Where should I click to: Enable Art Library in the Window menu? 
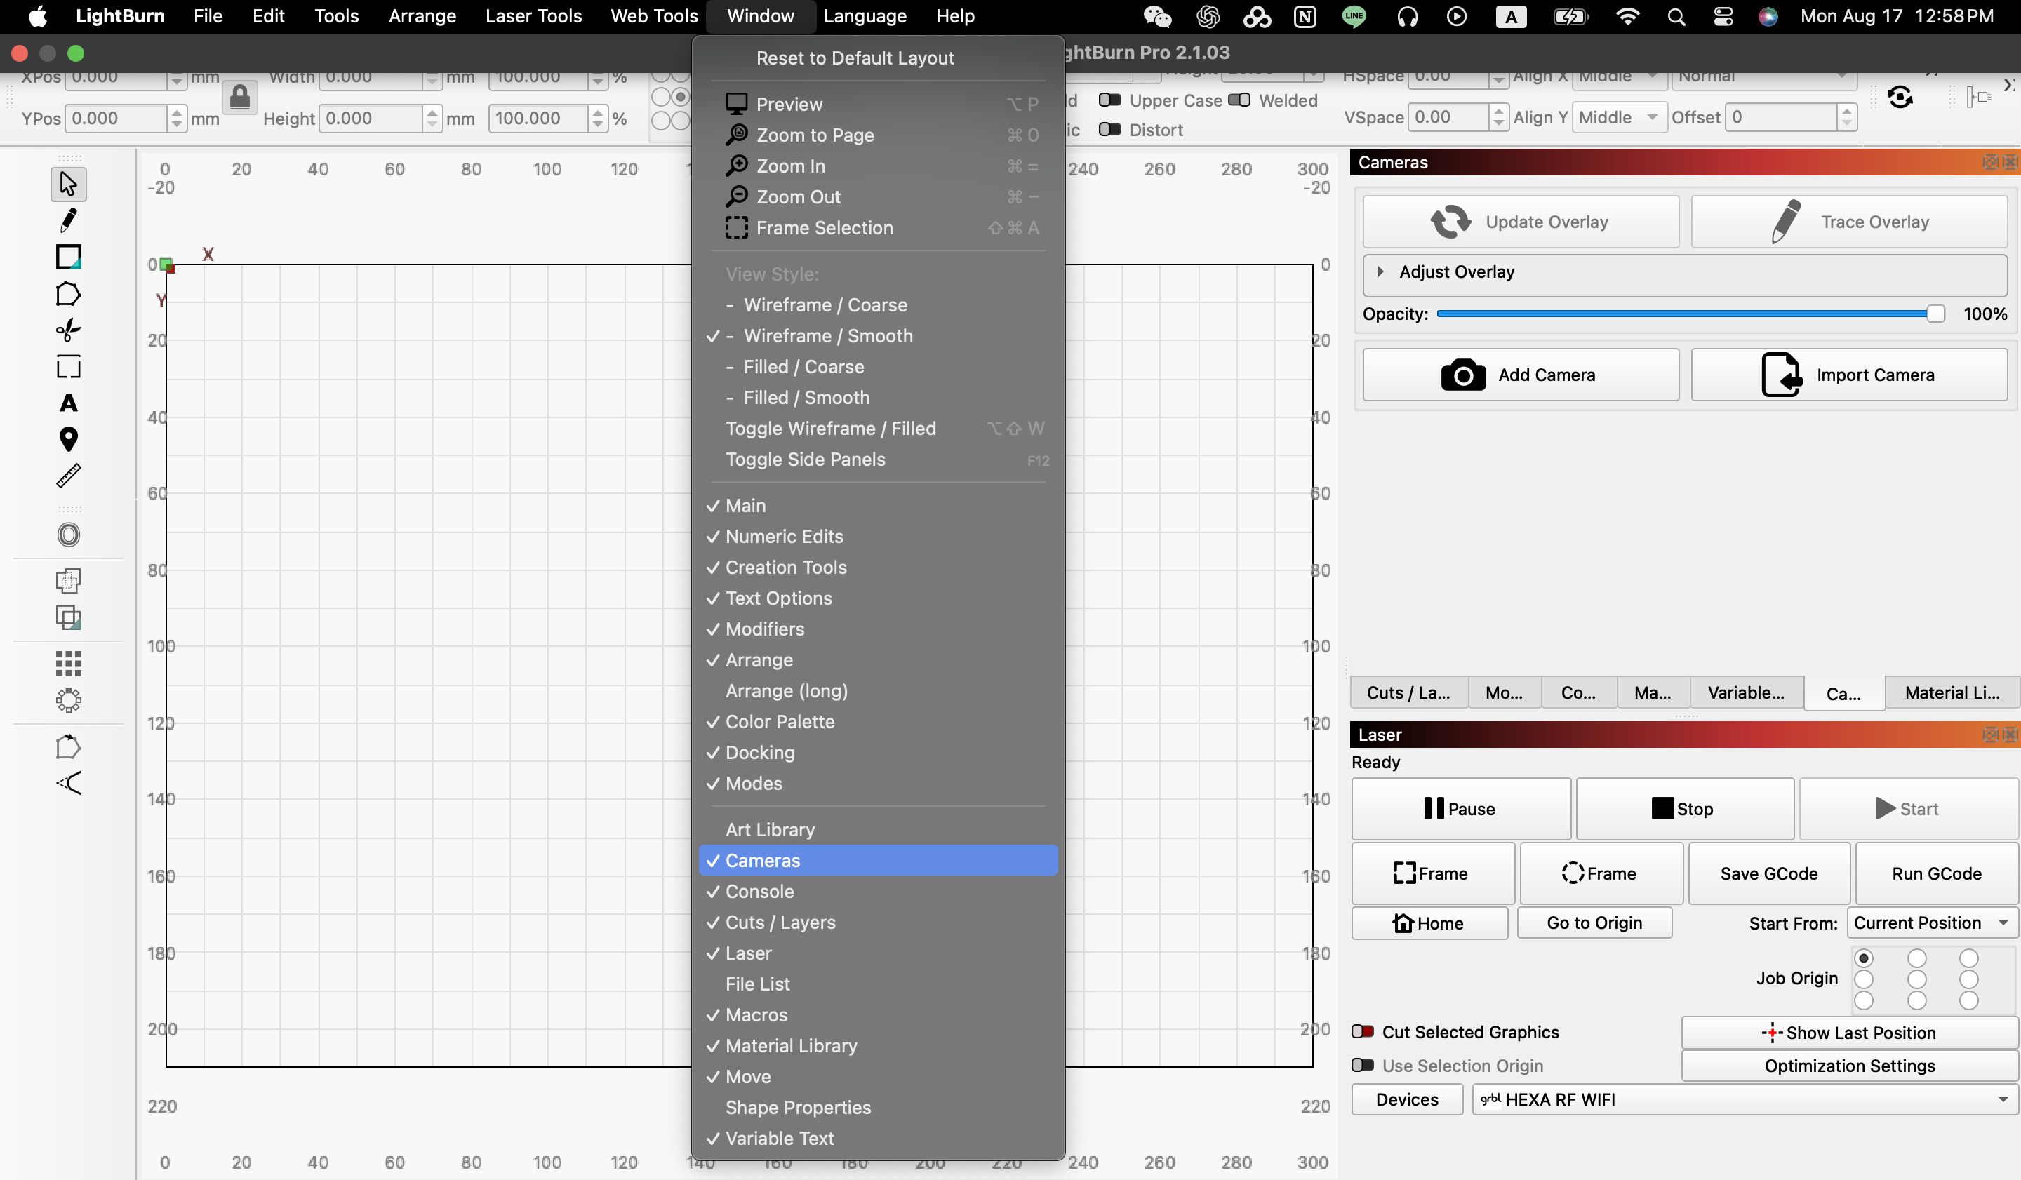click(x=878, y=830)
